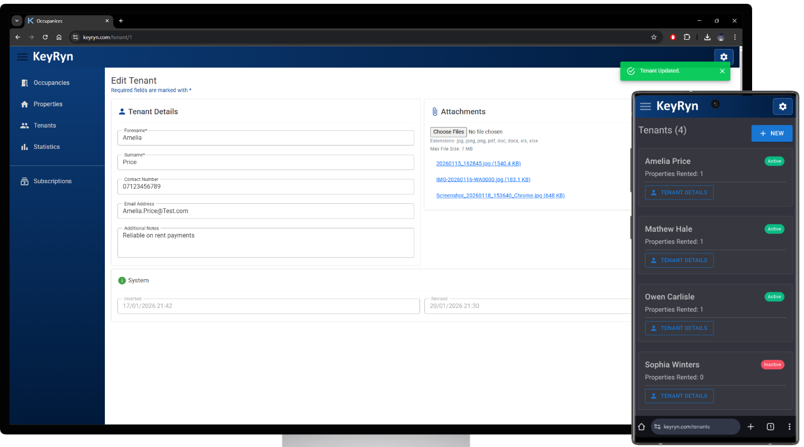The width and height of the screenshot is (804, 447).
Task: Tap the NEW tenant button on mobile
Action: 772,133
